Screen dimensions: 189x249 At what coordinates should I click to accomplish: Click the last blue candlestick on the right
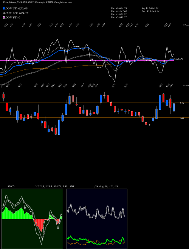pos(174,108)
